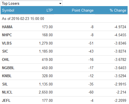Open the JEFL symbol link
Viewport: 129px width, 104px height.
click(6, 100)
